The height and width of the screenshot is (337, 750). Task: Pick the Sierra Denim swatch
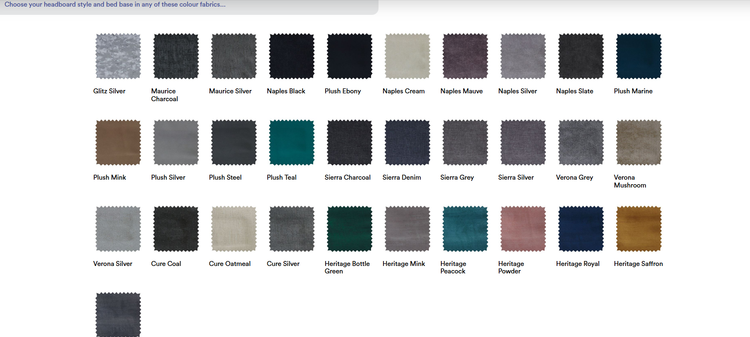pos(407,142)
